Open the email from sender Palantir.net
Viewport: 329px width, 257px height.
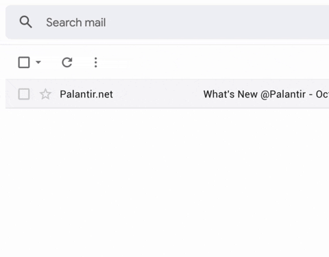click(x=86, y=94)
